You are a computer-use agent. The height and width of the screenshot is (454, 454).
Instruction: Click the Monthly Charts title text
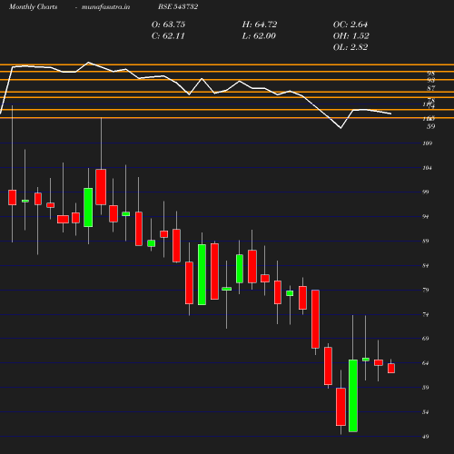tap(34, 6)
